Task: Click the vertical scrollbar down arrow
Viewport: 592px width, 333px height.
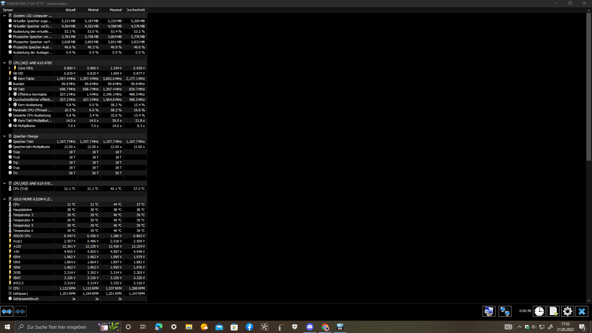Action: [589, 301]
